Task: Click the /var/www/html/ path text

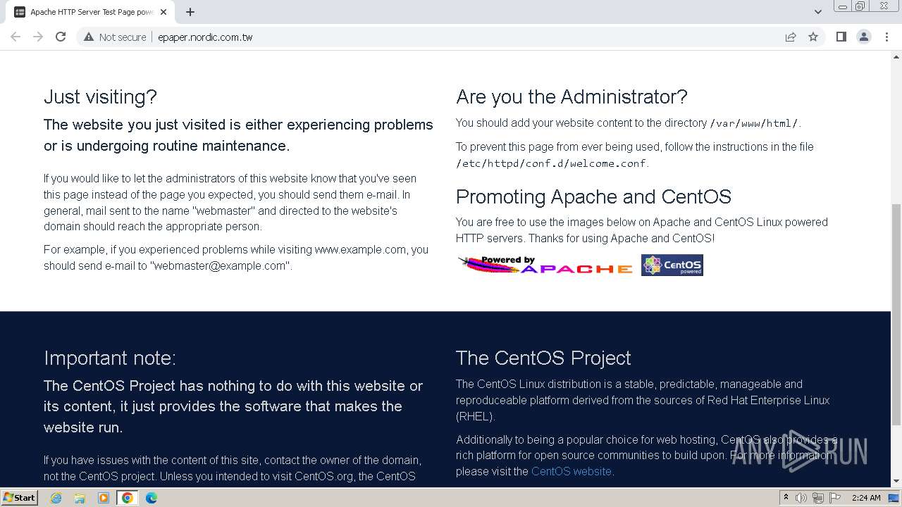Action: pos(754,123)
